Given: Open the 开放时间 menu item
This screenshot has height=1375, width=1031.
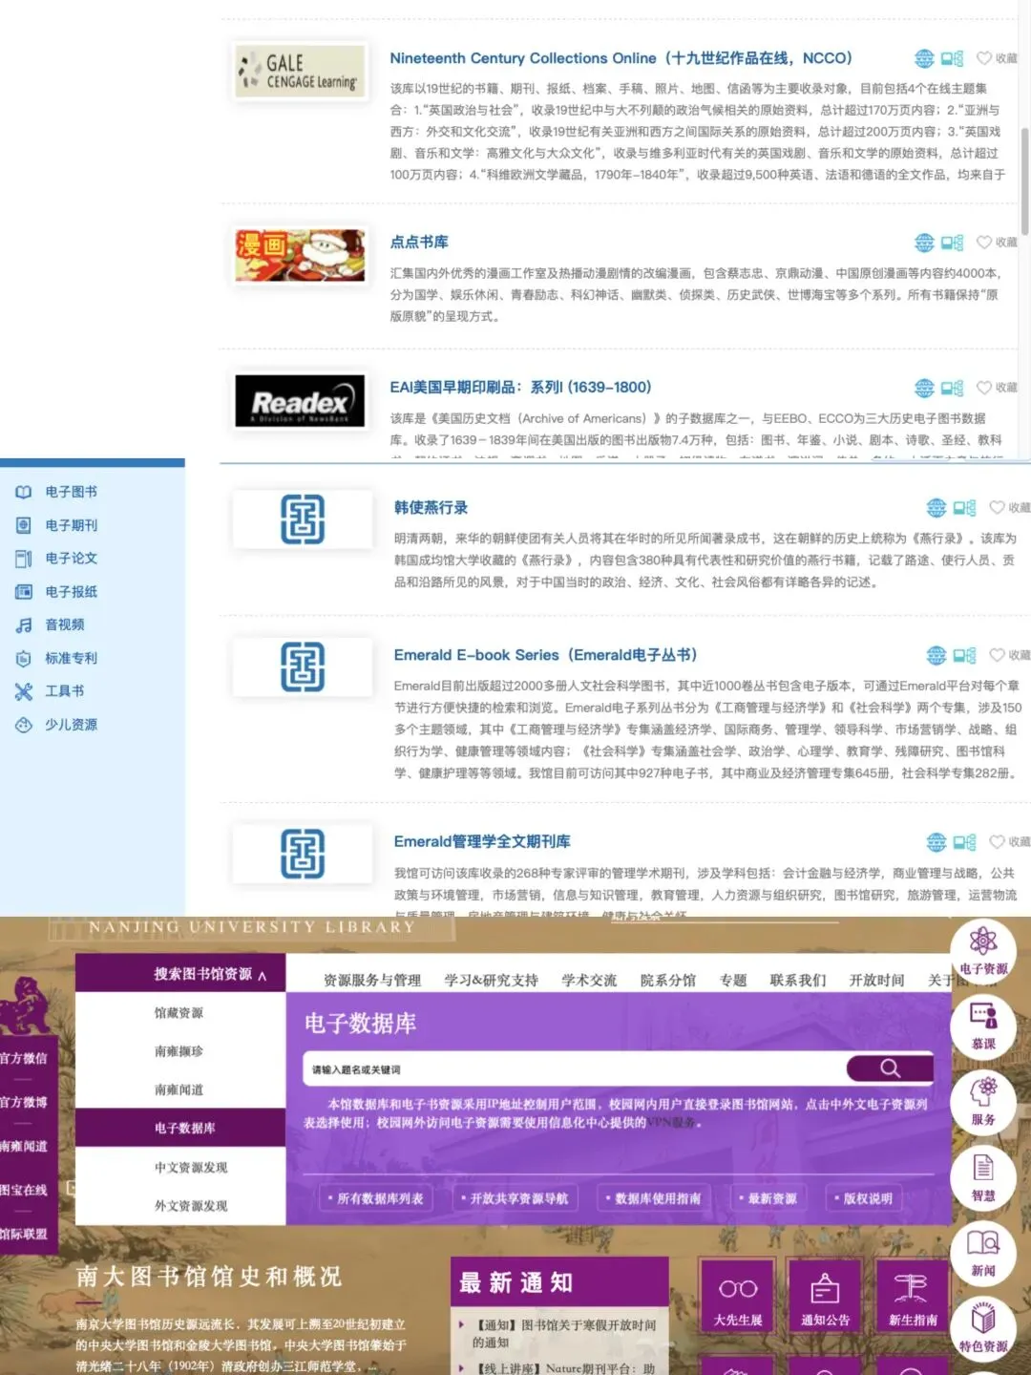Looking at the screenshot, I should 876,981.
